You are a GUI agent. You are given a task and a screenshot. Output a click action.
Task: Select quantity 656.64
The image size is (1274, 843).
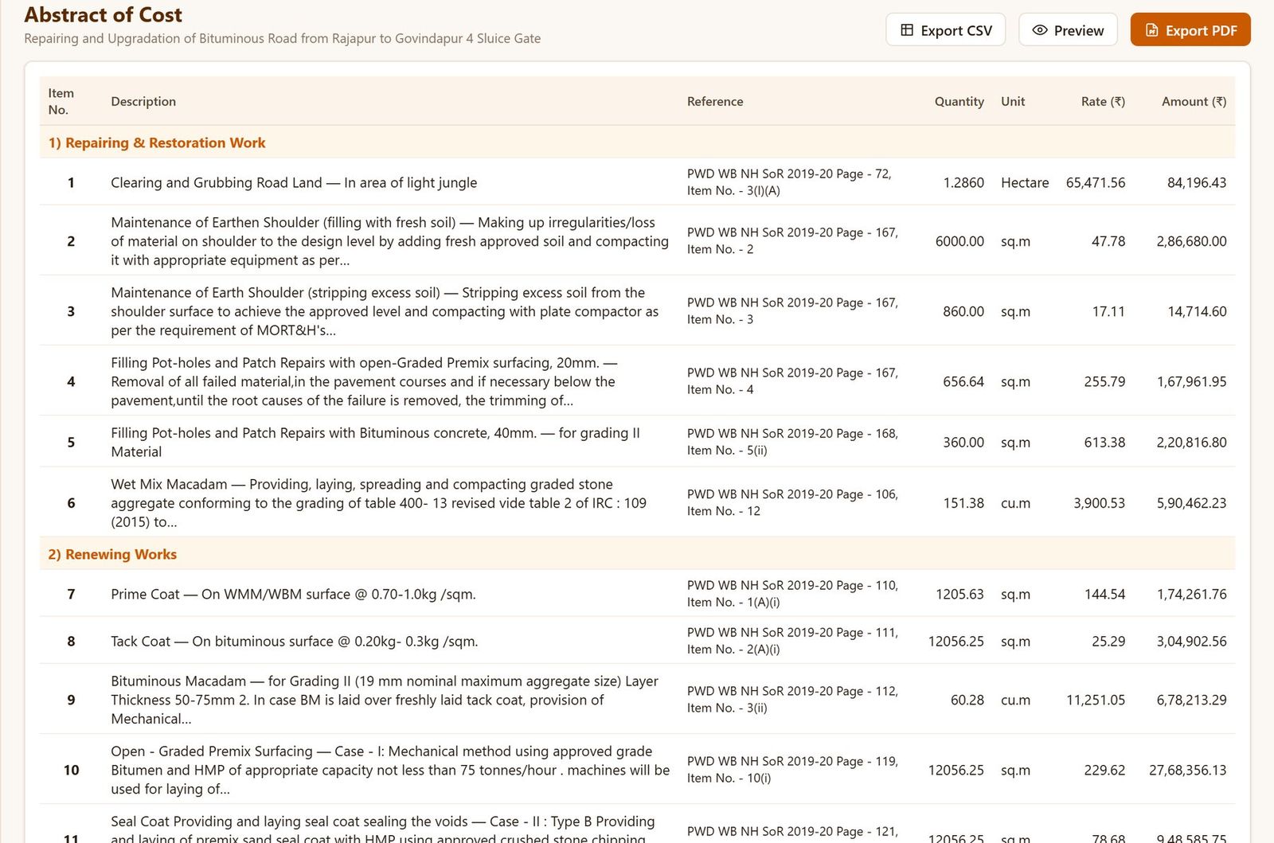coord(963,381)
